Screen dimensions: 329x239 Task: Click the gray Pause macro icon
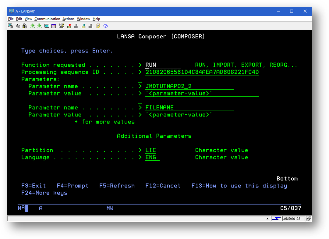pyautogui.click(x=90, y=26)
